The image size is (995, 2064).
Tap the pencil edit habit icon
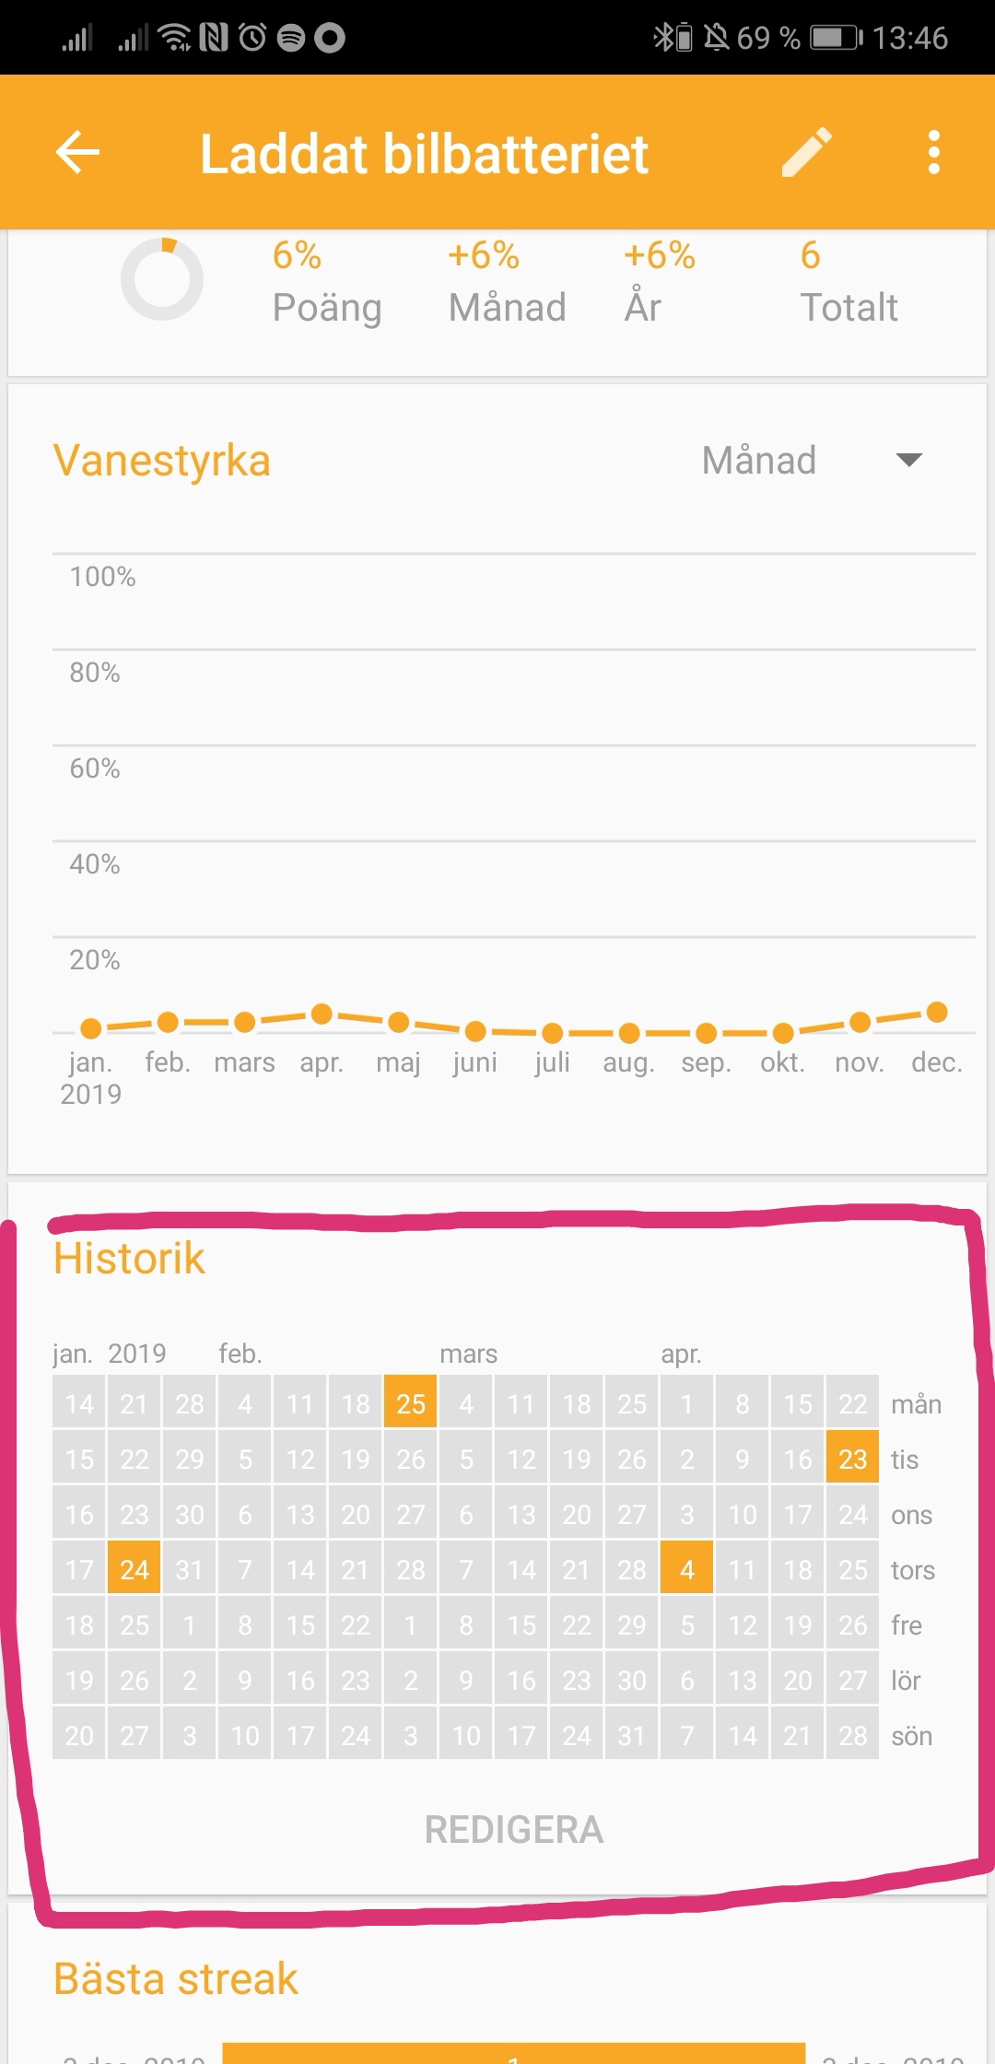(807, 152)
